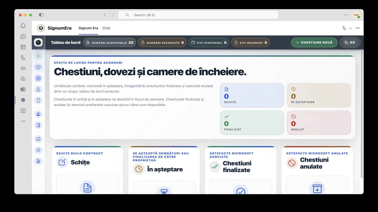Open Teams settings and more ellipsis
The width and height of the screenshot is (378, 212).
[346, 15]
